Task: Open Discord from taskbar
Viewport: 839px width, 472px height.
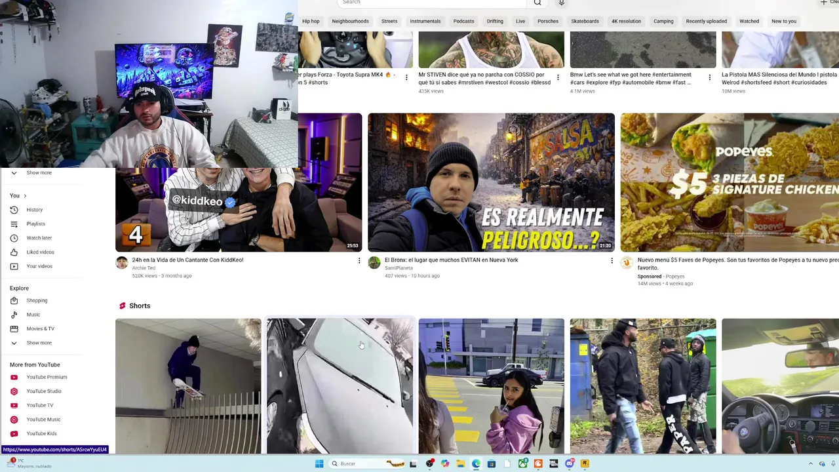Action: pos(570,463)
